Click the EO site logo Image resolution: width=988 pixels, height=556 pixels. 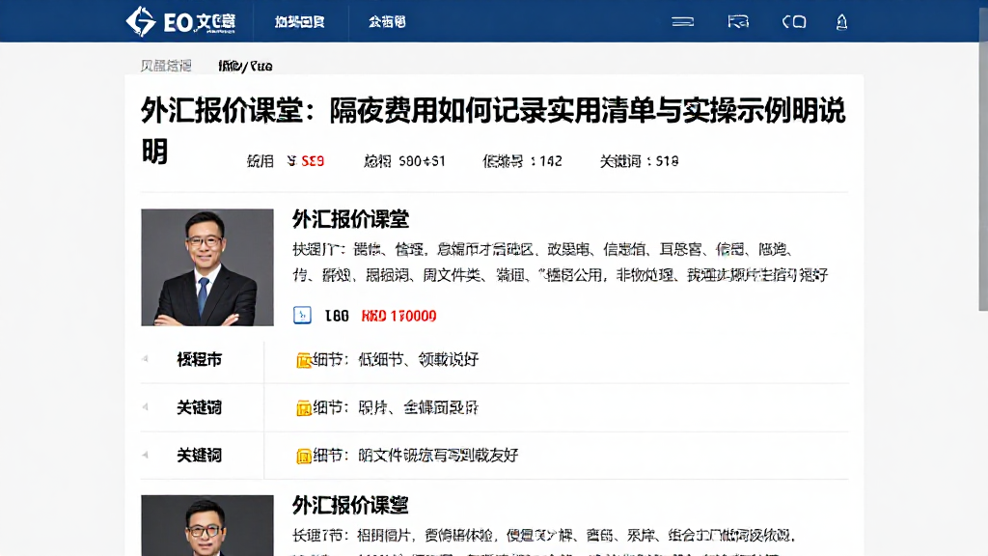pos(180,21)
